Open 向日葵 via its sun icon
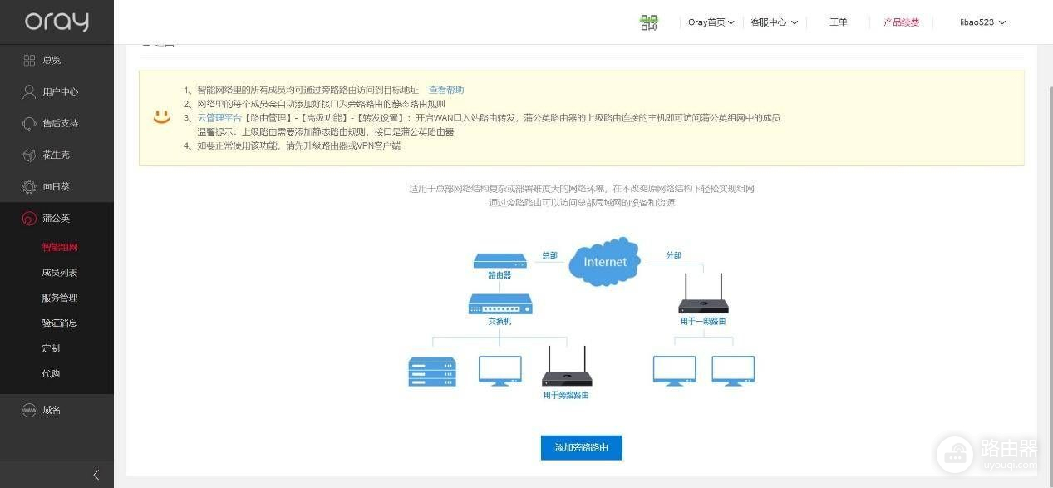This screenshot has height=488, width=1053. 29,187
